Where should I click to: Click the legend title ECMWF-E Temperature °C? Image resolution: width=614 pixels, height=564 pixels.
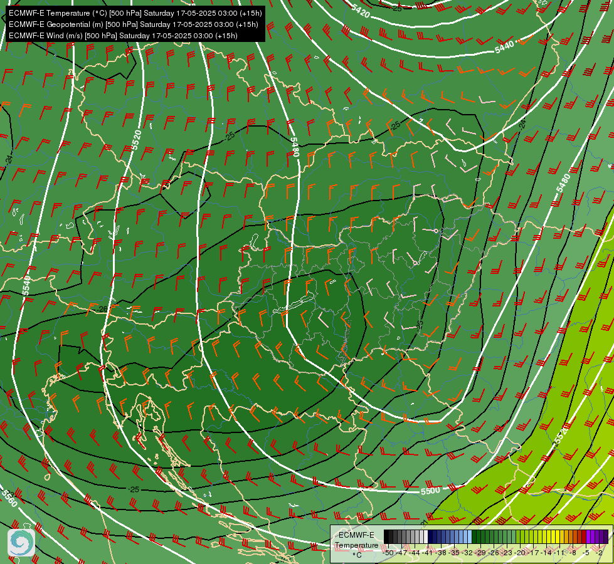pyautogui.click(x=356, y=545)
